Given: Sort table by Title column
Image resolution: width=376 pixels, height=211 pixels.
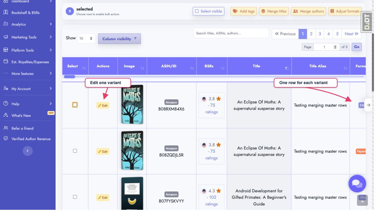Looking at the screenshot, I should pos(259,66).
